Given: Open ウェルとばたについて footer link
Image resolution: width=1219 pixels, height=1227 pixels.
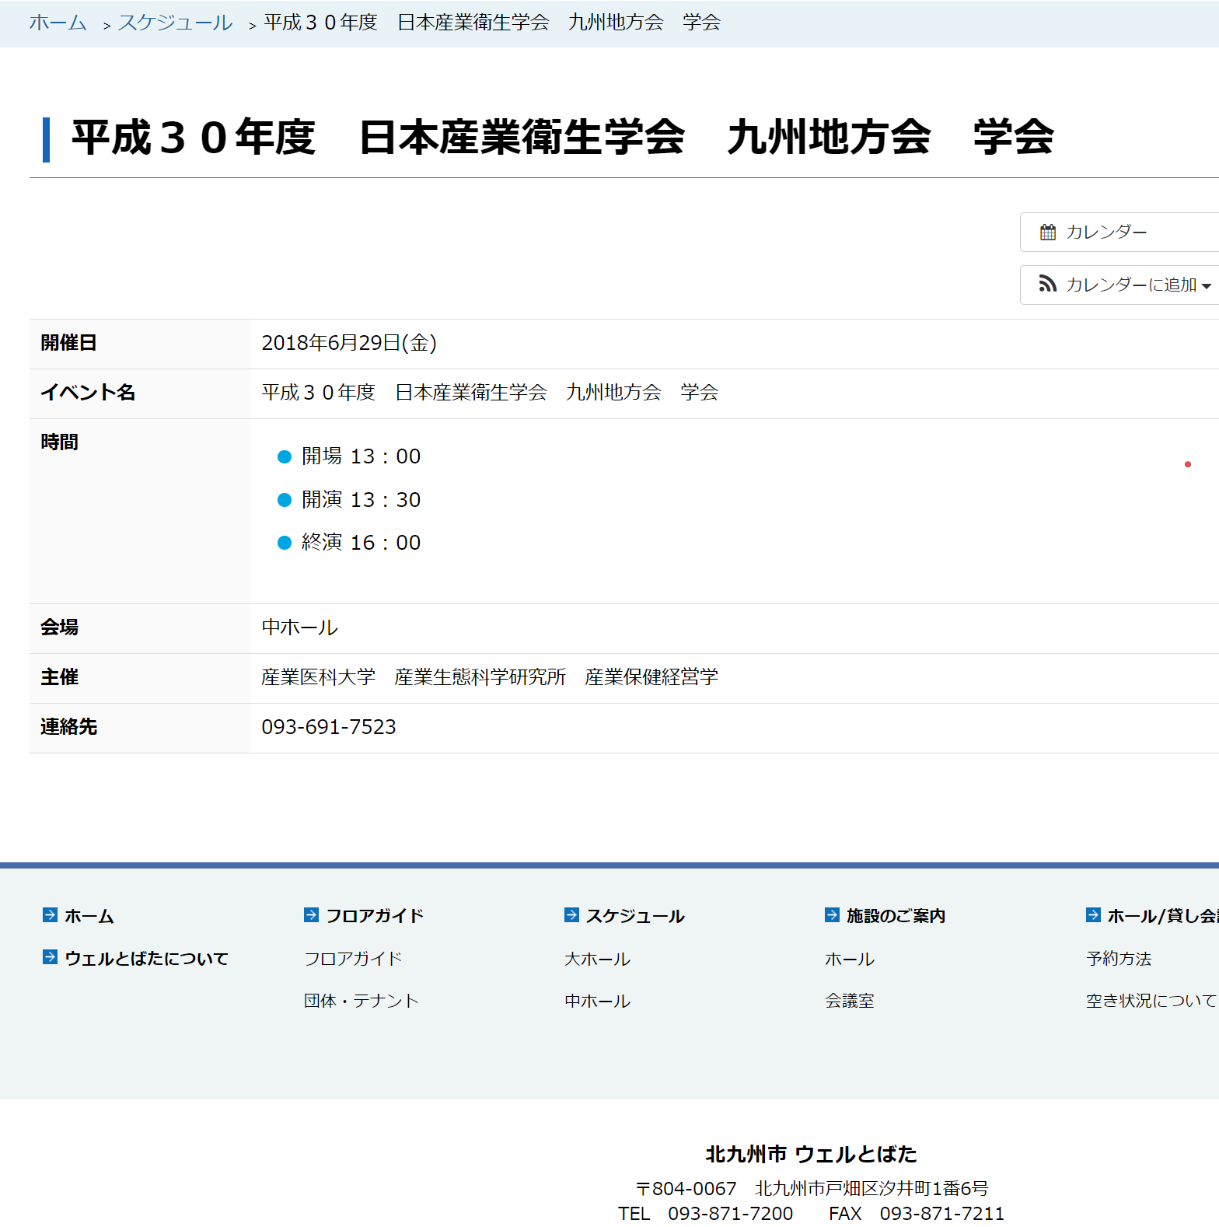Looking at the screenshot, I should coord(146,958).
